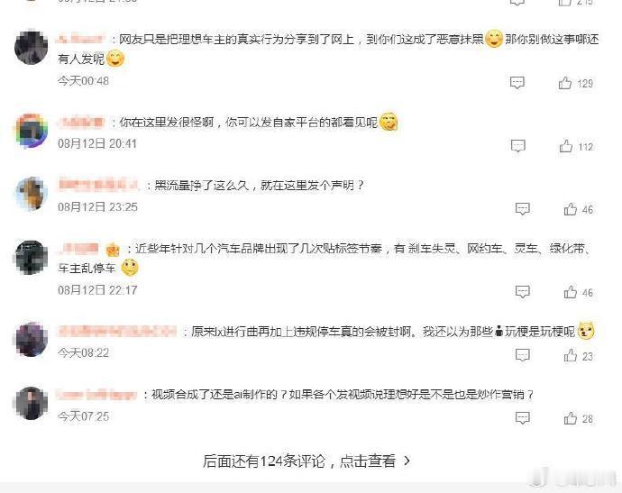Image resolution: width=622 pixels, height=493 pixels.
Task: Open username of the 视频合成 commenter
Action: click(96, 395)
